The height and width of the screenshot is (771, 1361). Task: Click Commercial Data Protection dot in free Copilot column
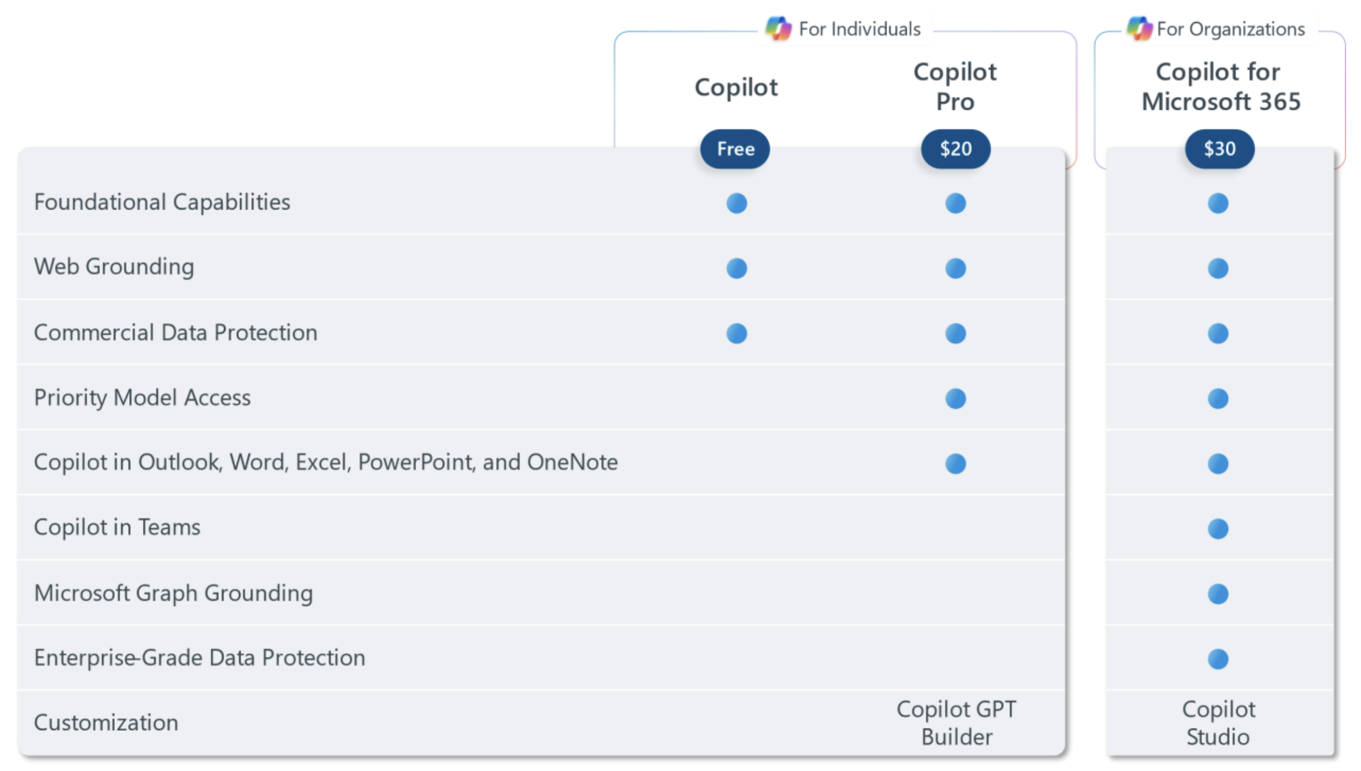click(736, 334)
